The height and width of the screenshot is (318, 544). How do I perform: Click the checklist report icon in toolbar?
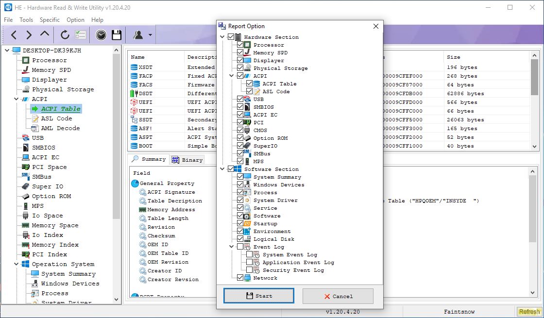(x=80, y=35)
